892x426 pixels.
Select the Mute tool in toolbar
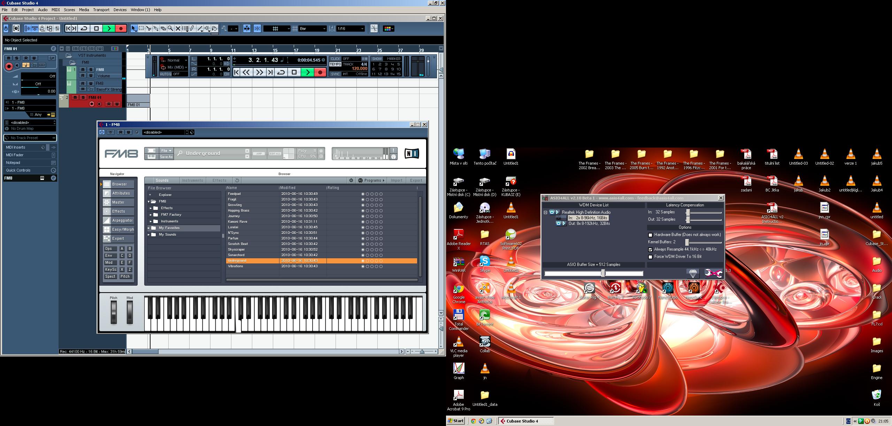pos(178,29)
